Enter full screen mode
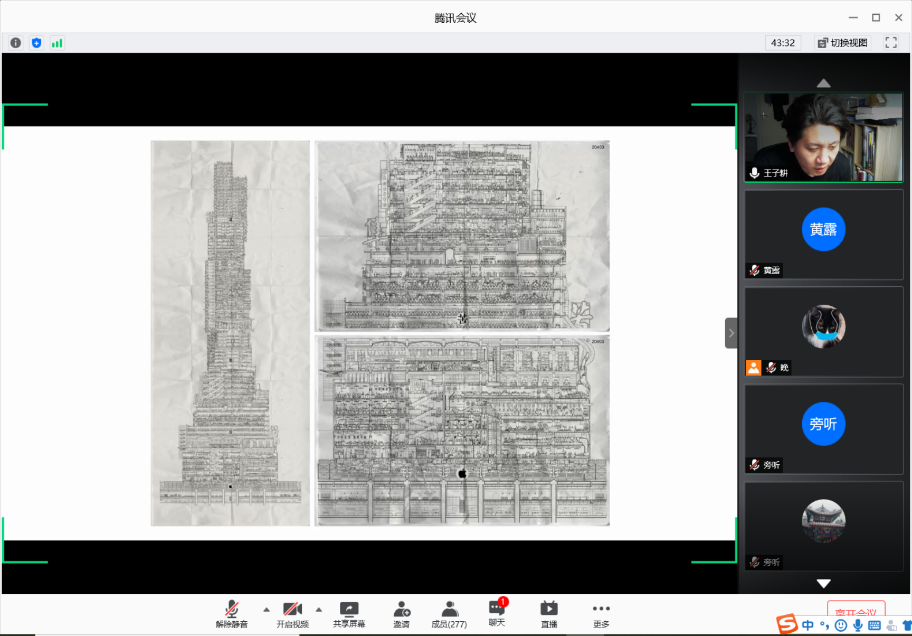The width and height of the screenshot is (912, 636). [x=891, y=43]
